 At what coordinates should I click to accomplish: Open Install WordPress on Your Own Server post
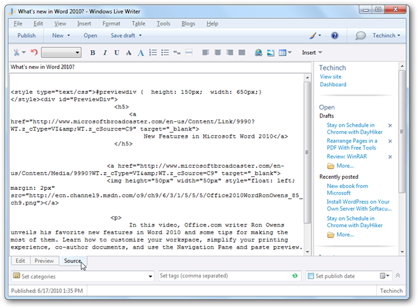click(359, 205)
